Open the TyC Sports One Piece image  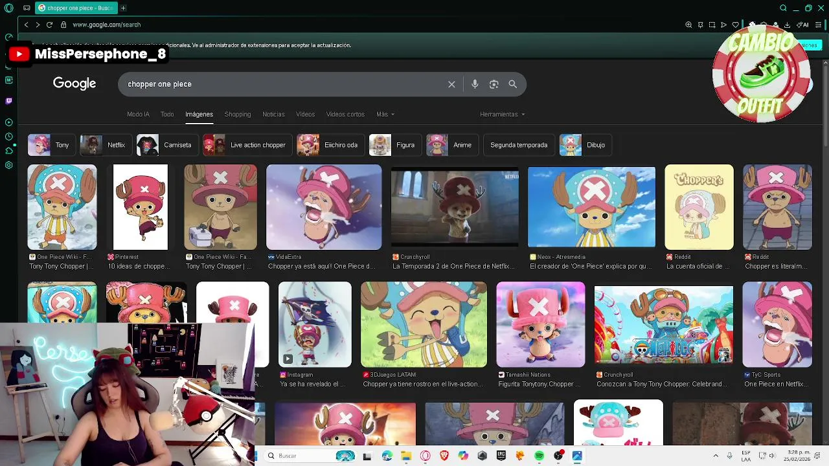(777, 325)
